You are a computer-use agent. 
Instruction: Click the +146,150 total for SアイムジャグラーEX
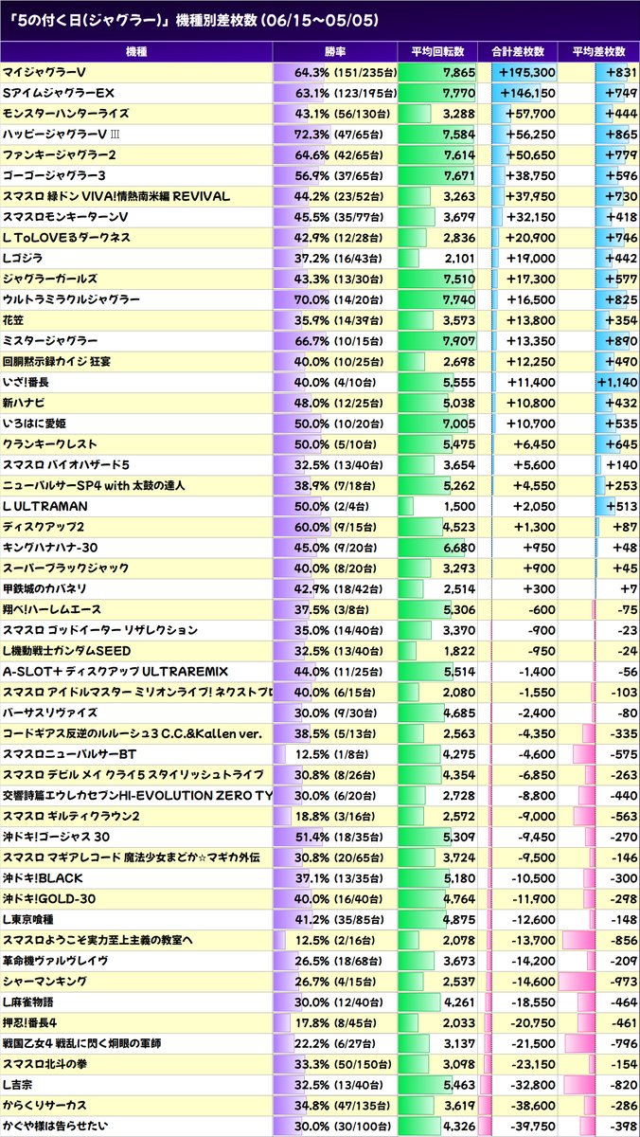(526, 93)
